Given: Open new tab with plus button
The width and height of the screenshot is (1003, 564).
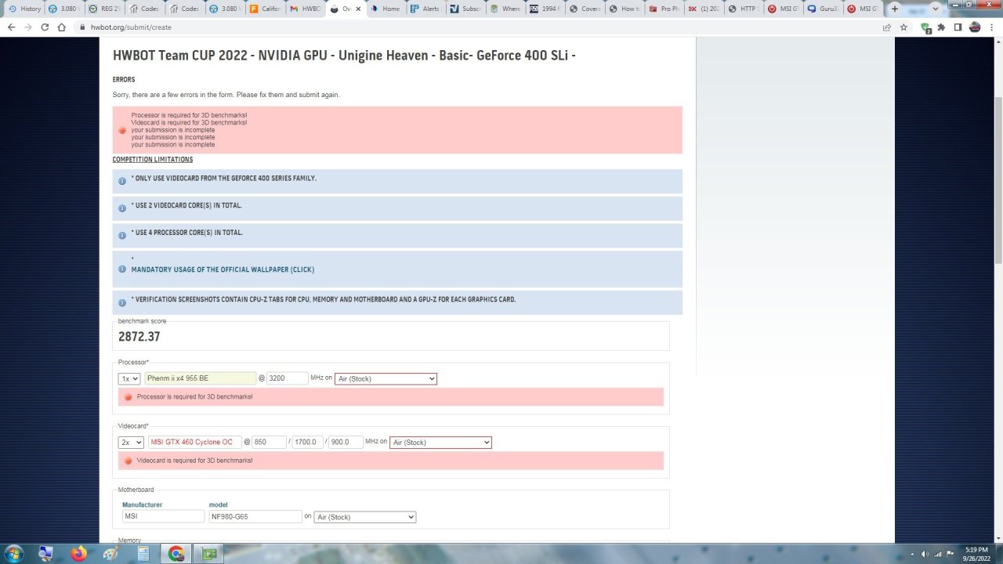Looking at the screenshot, I should coord(895,9).
